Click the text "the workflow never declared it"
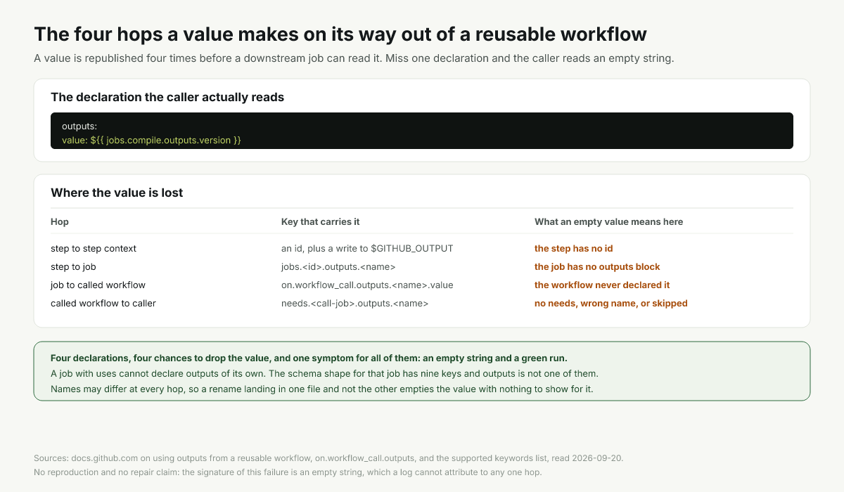 click(x=602, y=285)
